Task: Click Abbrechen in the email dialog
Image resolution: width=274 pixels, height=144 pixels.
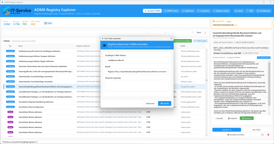Action: [x=150, y=103]
